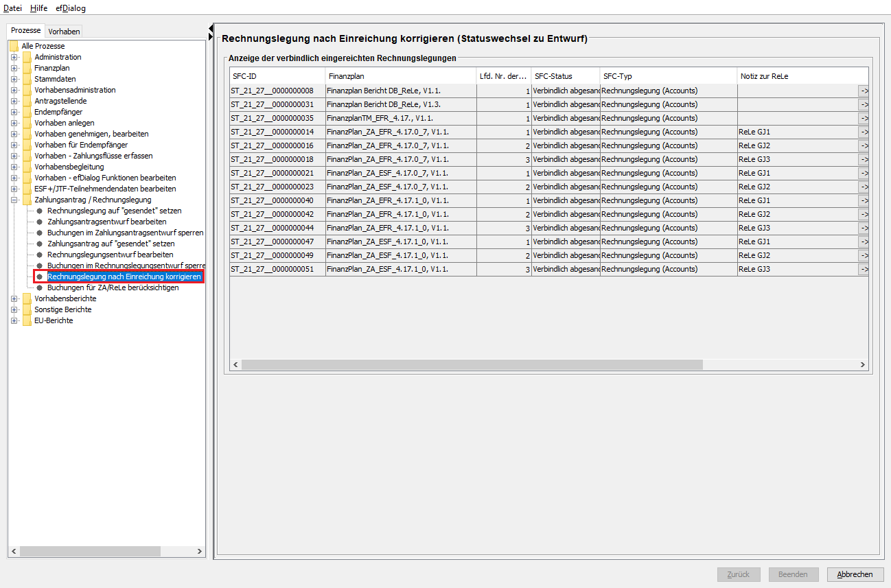
Task: Click the EU-Berichte folder icon
Action: pyautogui.click(x=27, y=320)
